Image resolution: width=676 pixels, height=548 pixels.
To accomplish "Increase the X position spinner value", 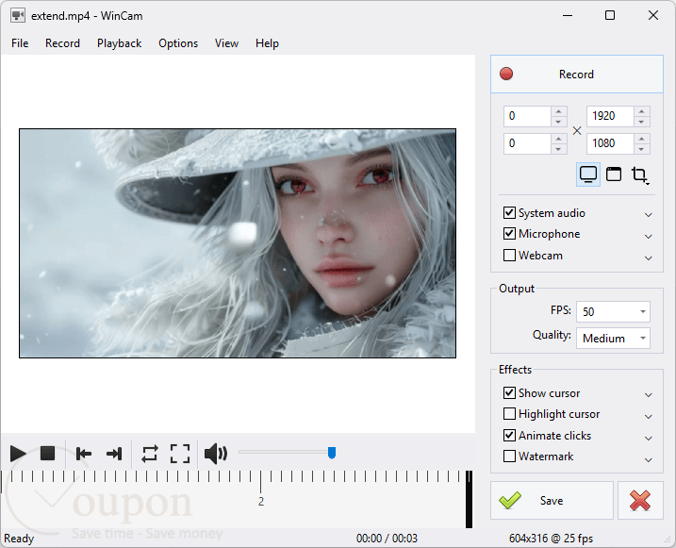I will click(x=559, y=111).
